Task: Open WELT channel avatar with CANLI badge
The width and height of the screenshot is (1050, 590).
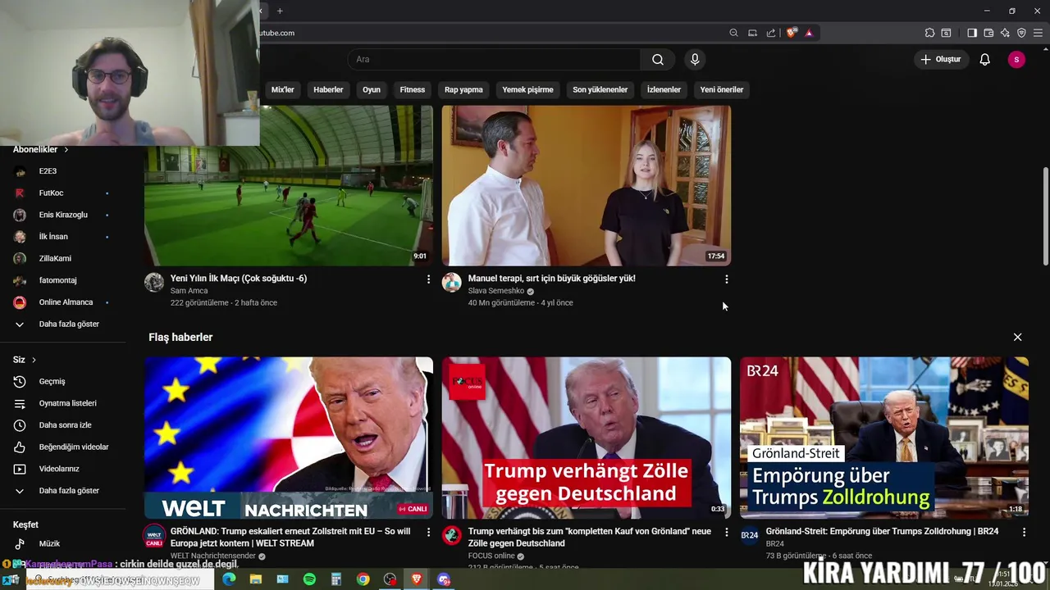Action: click(154, 536)
